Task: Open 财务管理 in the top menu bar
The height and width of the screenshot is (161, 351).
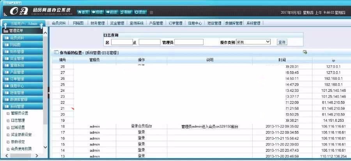Action: (x=97, y=23)
